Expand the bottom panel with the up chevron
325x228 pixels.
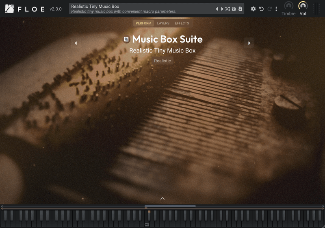(162, 199)
